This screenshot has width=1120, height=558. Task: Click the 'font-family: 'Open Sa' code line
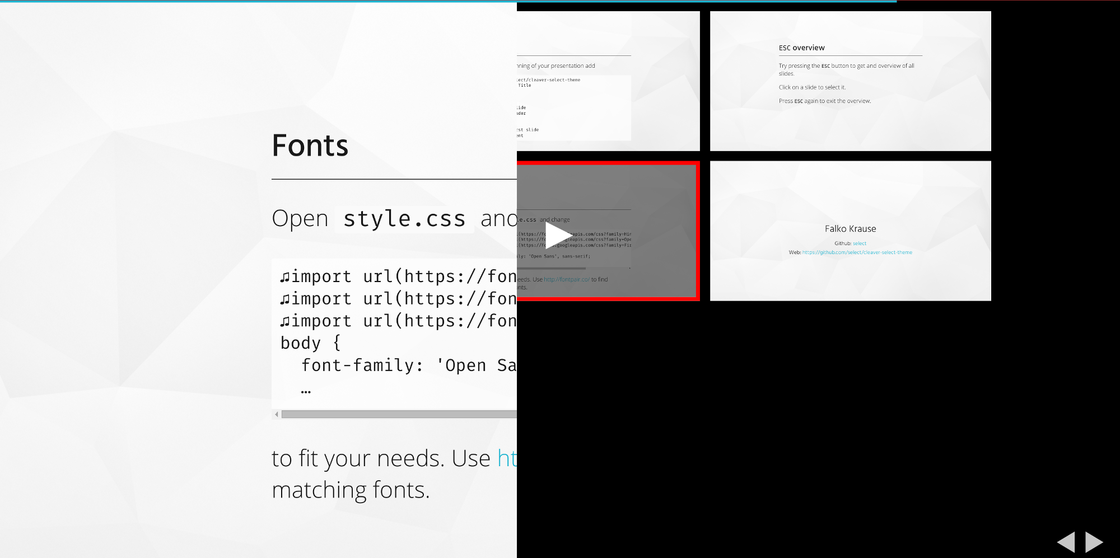409,365
